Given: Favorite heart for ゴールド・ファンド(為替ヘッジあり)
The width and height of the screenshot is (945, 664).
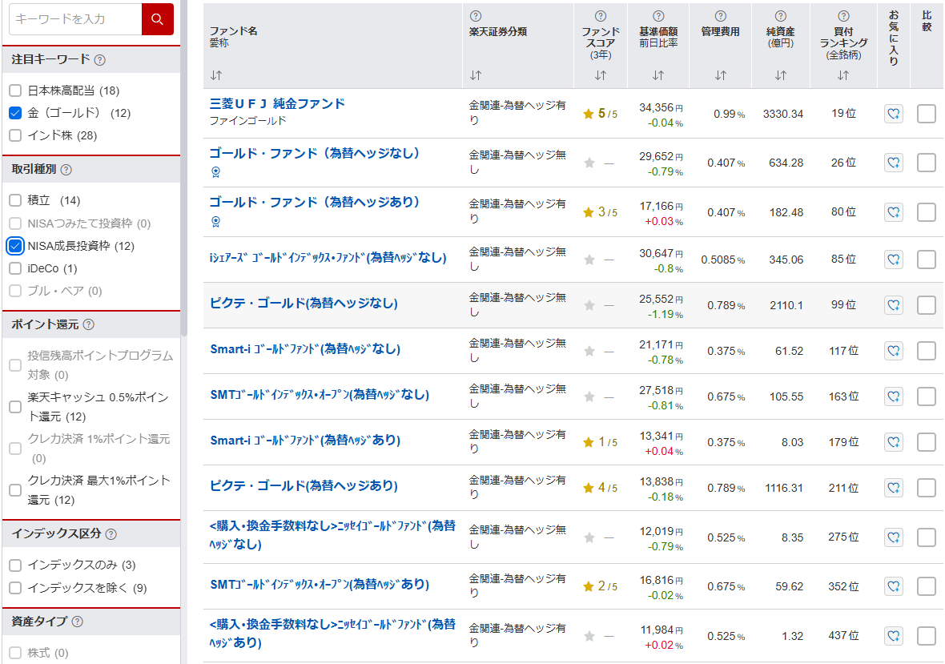Looking at the screenshot, I should (x=894, y=212).
